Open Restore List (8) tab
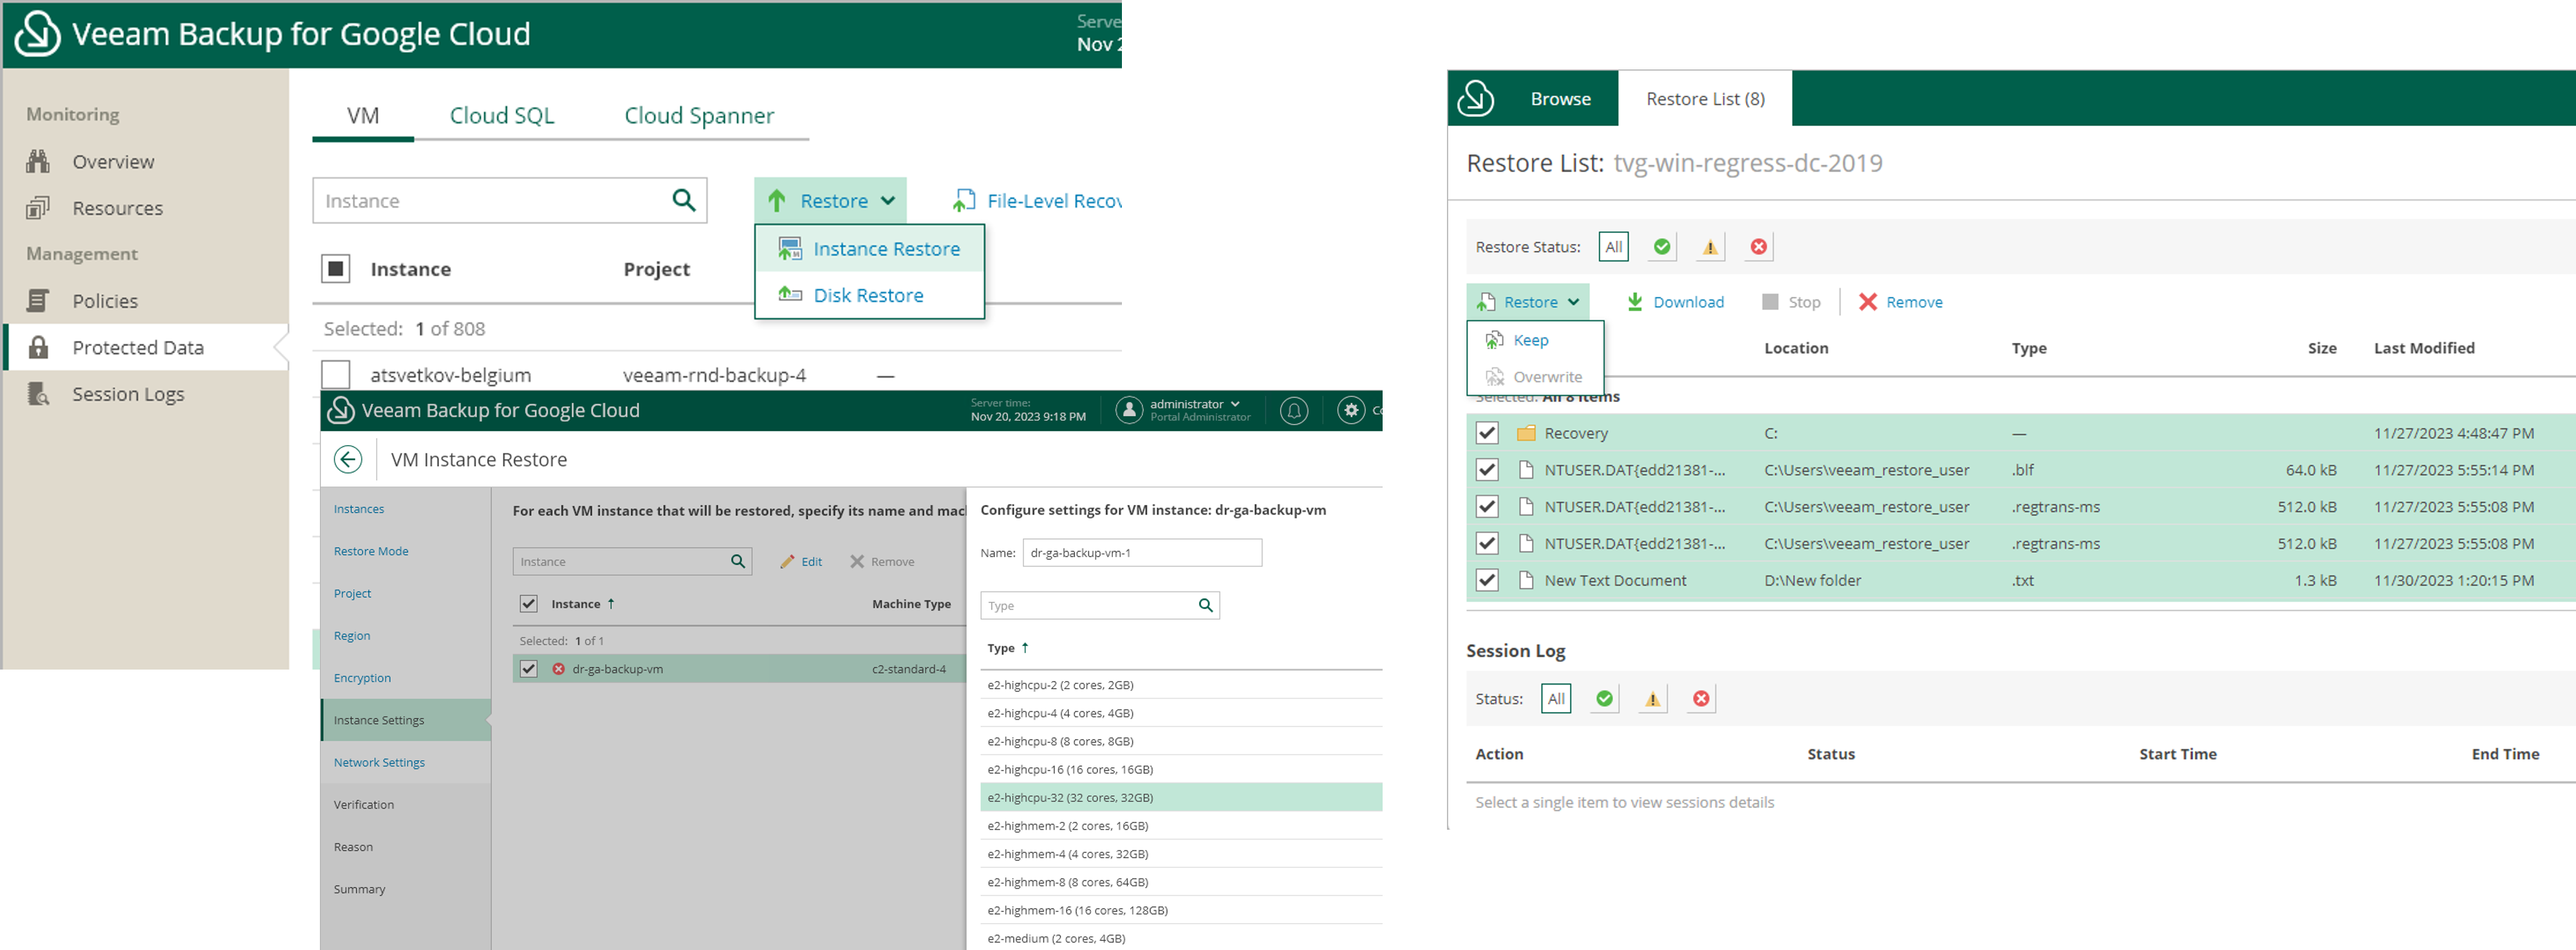 tap(1705, 99)
